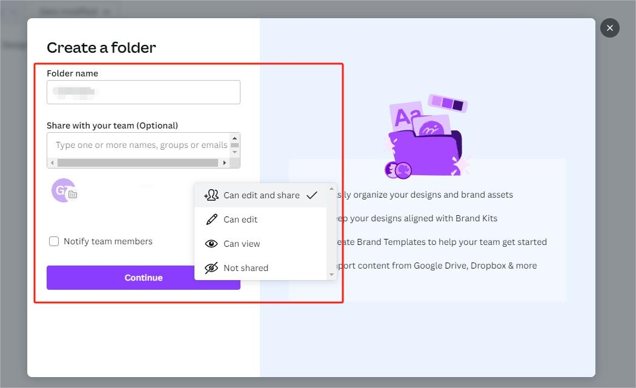Click the pencil icon beside Can edit
Viewport: 636px width, 388px height.
211,219
